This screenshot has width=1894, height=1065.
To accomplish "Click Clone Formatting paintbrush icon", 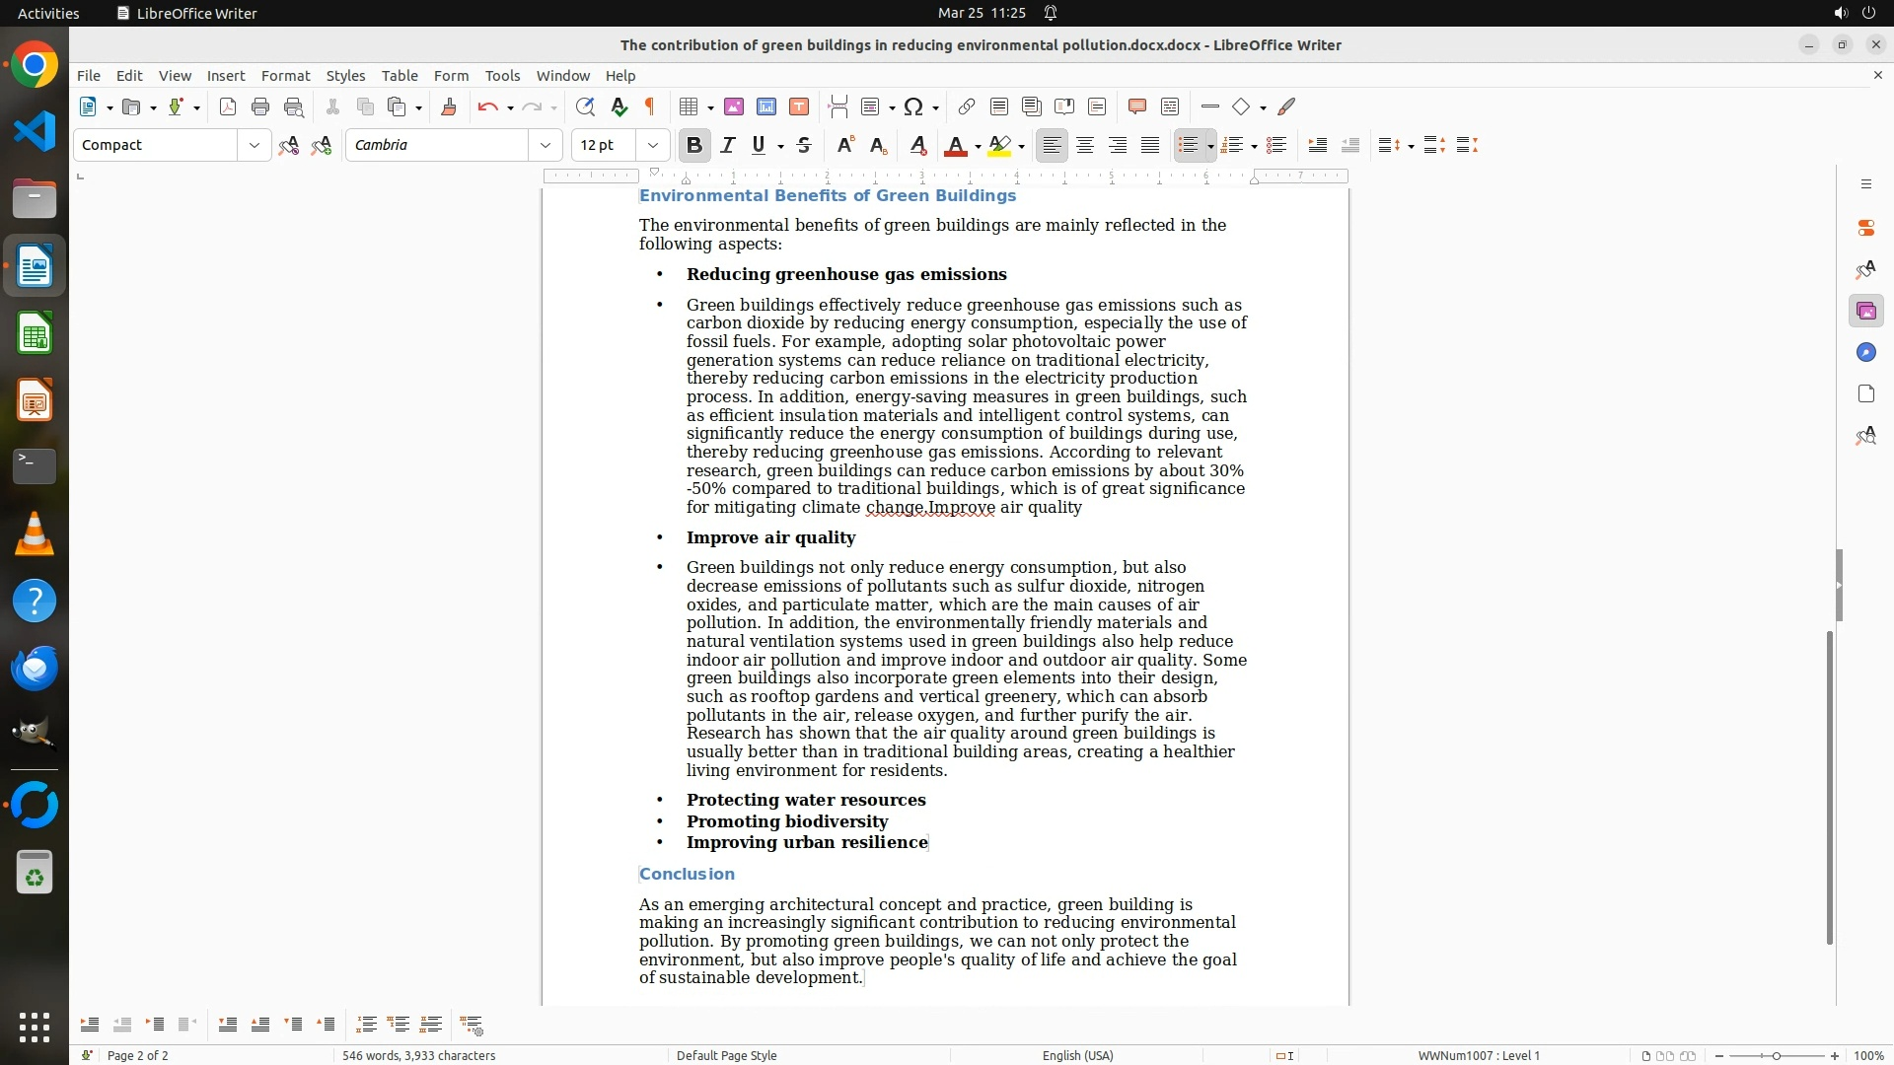I will (x=449, y=106).
